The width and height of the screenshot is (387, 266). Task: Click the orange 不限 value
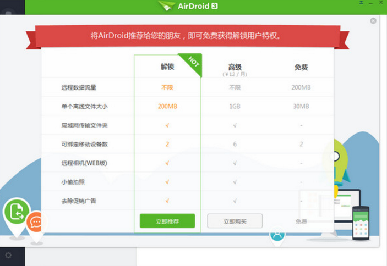[167, 87]
